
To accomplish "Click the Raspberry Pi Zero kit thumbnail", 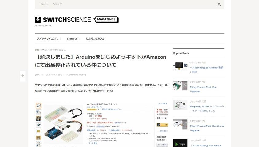I will pos(180,105).
